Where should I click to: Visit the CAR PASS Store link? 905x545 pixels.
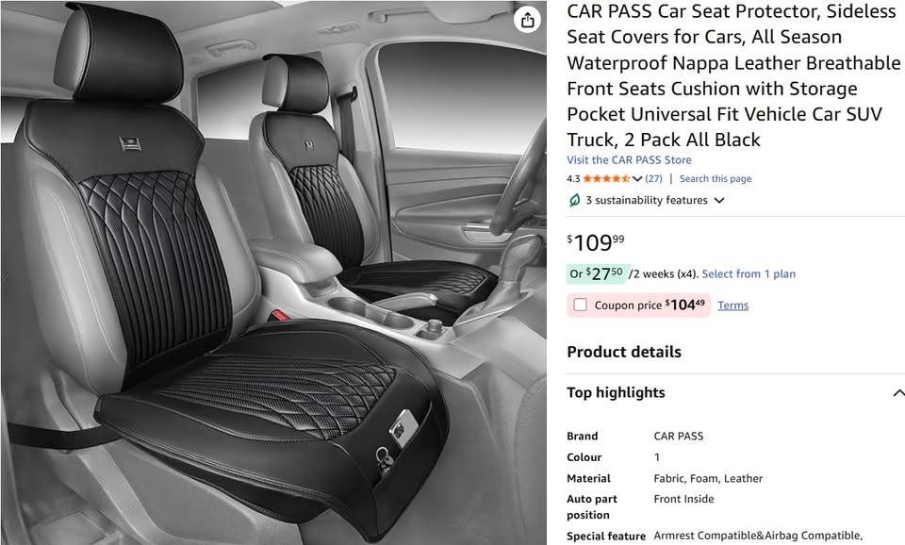click(x=629, y=160)
